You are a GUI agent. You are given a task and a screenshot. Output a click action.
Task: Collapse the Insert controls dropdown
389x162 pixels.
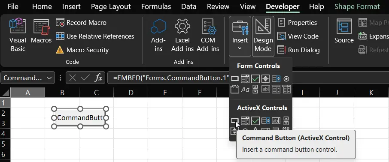(240, 36)
